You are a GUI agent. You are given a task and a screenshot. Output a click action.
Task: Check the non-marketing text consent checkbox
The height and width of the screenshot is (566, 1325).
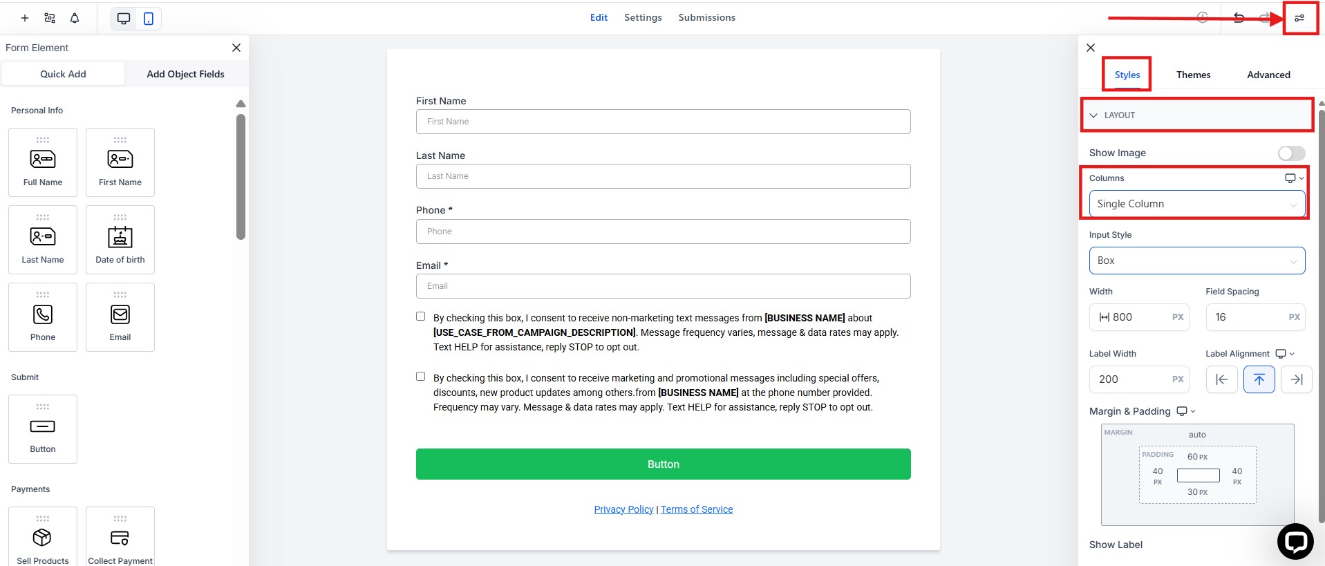pyautogui.click(x=421, y=317)
